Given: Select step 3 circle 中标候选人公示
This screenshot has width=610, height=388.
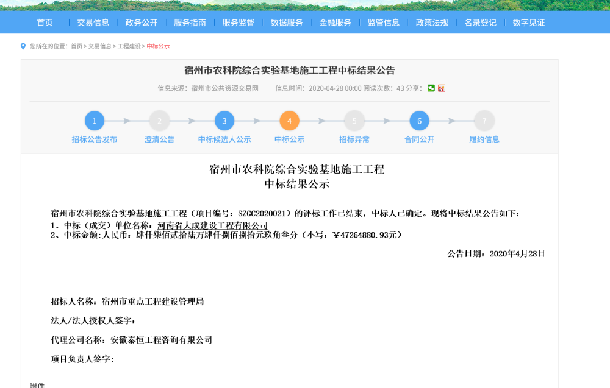Looking at the screenshot, I should 224,121.
